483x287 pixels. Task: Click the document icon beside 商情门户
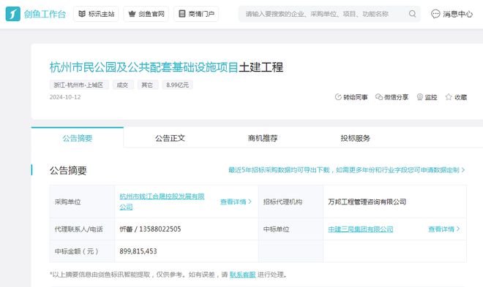click(182, 14)
